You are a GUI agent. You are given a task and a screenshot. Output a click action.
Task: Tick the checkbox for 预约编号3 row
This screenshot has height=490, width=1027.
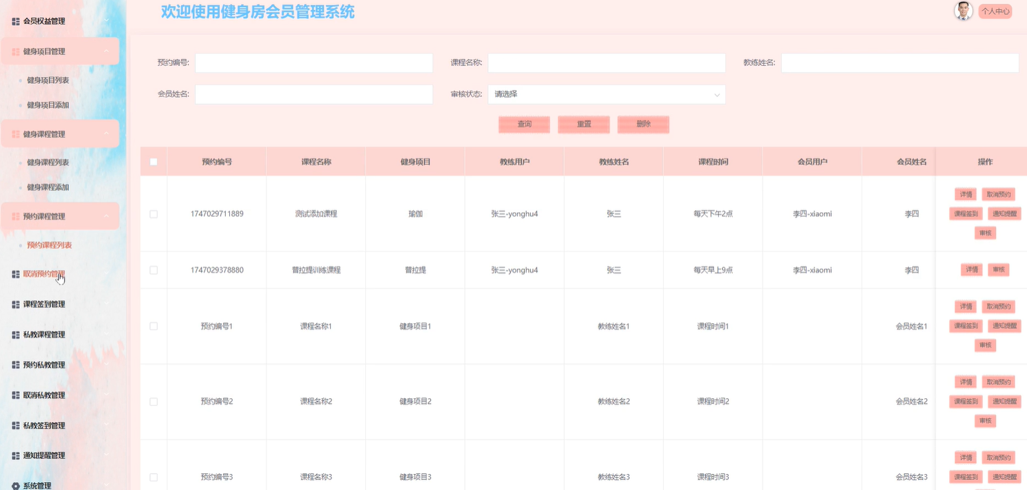(x=153, y=477)
